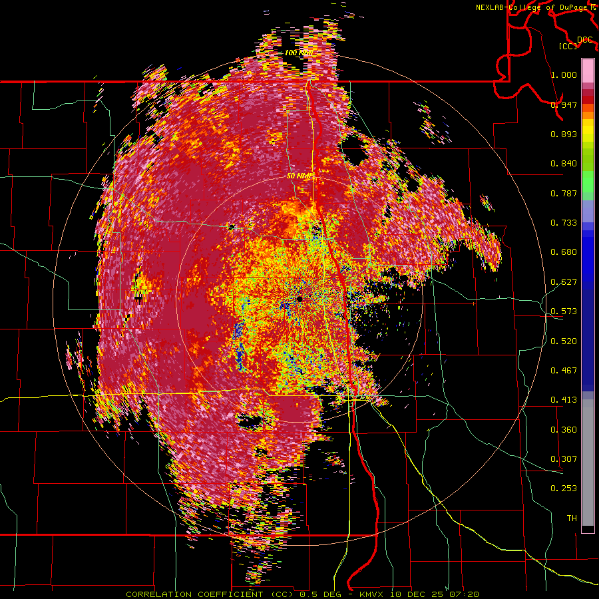Click the 0.840 color scale value
This screenshot has height=599, width=599.
(x=564, y=164)
